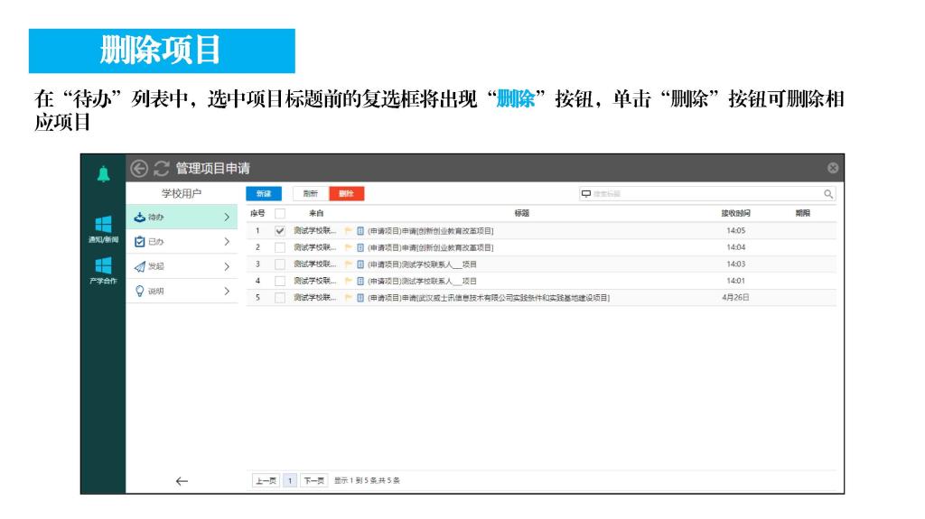
Task: Expand the 发起 chevron arrow
Action: pyautogui.click(x=226, y=266)
